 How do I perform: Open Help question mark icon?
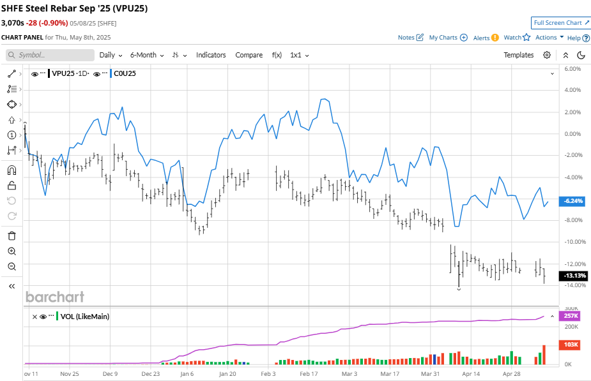pyautogui.click(x=586, y=38)
